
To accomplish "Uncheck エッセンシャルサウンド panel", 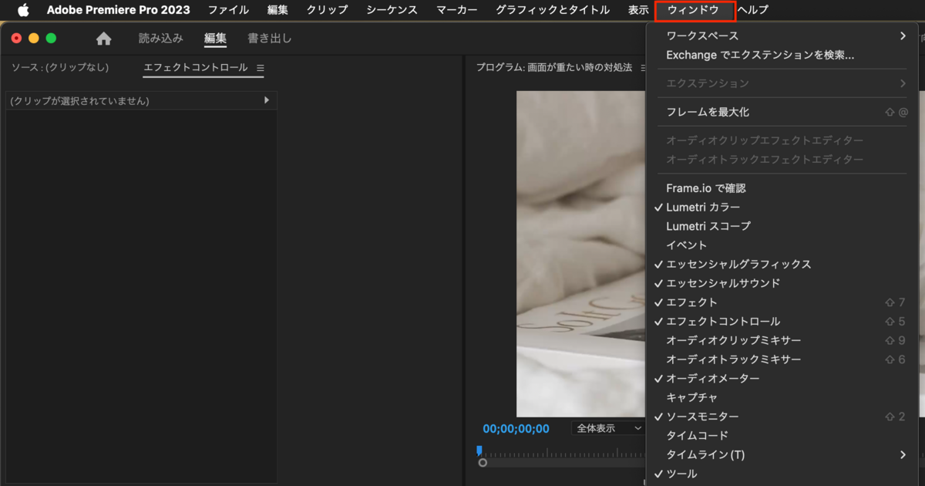I will pyautogui.click(x=782, y=283).
